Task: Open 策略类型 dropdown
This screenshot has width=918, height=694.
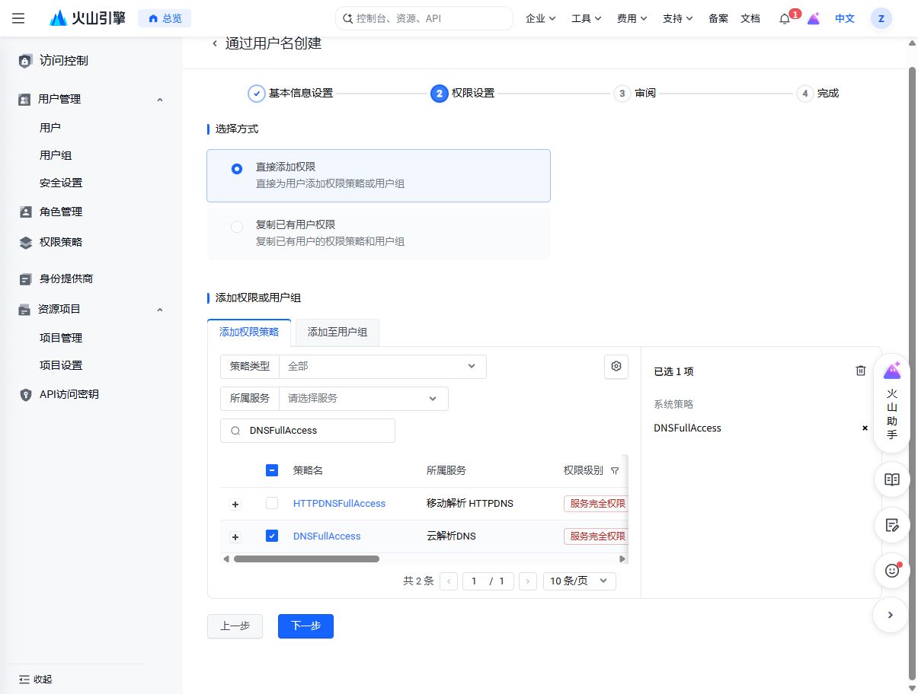Action: click(x=382, y=366)
